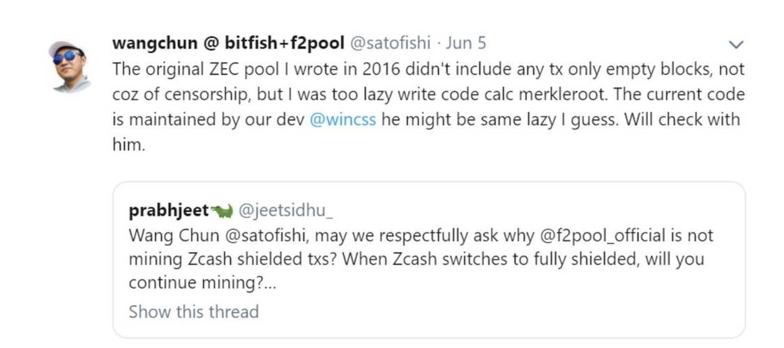Expand the tweet options chevron arrow
The image size is (784, 348).
[x=736, y=45]
